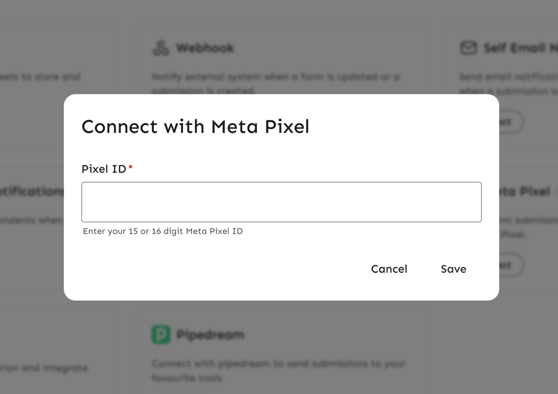This screenshot has height=394, width=558.
Task: Click the Pixel ID field label
Action: point(104,169)
